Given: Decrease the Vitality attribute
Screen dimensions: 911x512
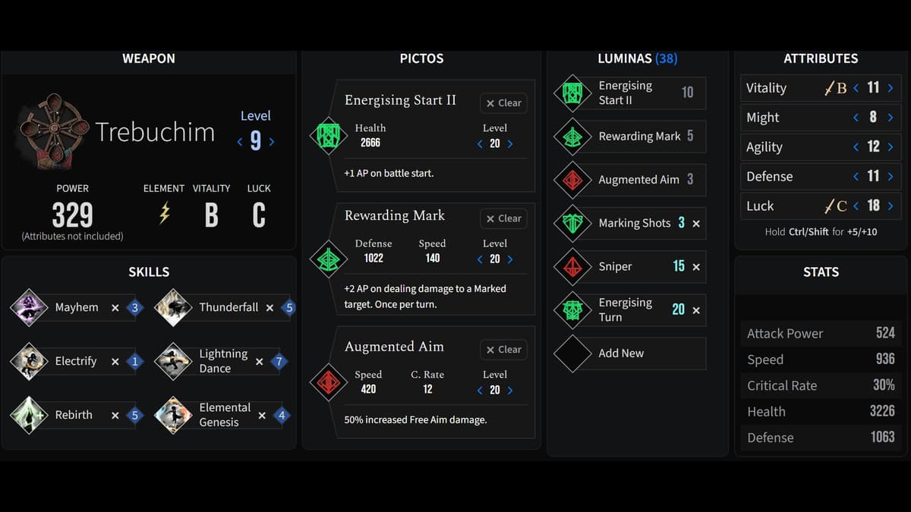Looking at the screenshot, I should [856, 89].
